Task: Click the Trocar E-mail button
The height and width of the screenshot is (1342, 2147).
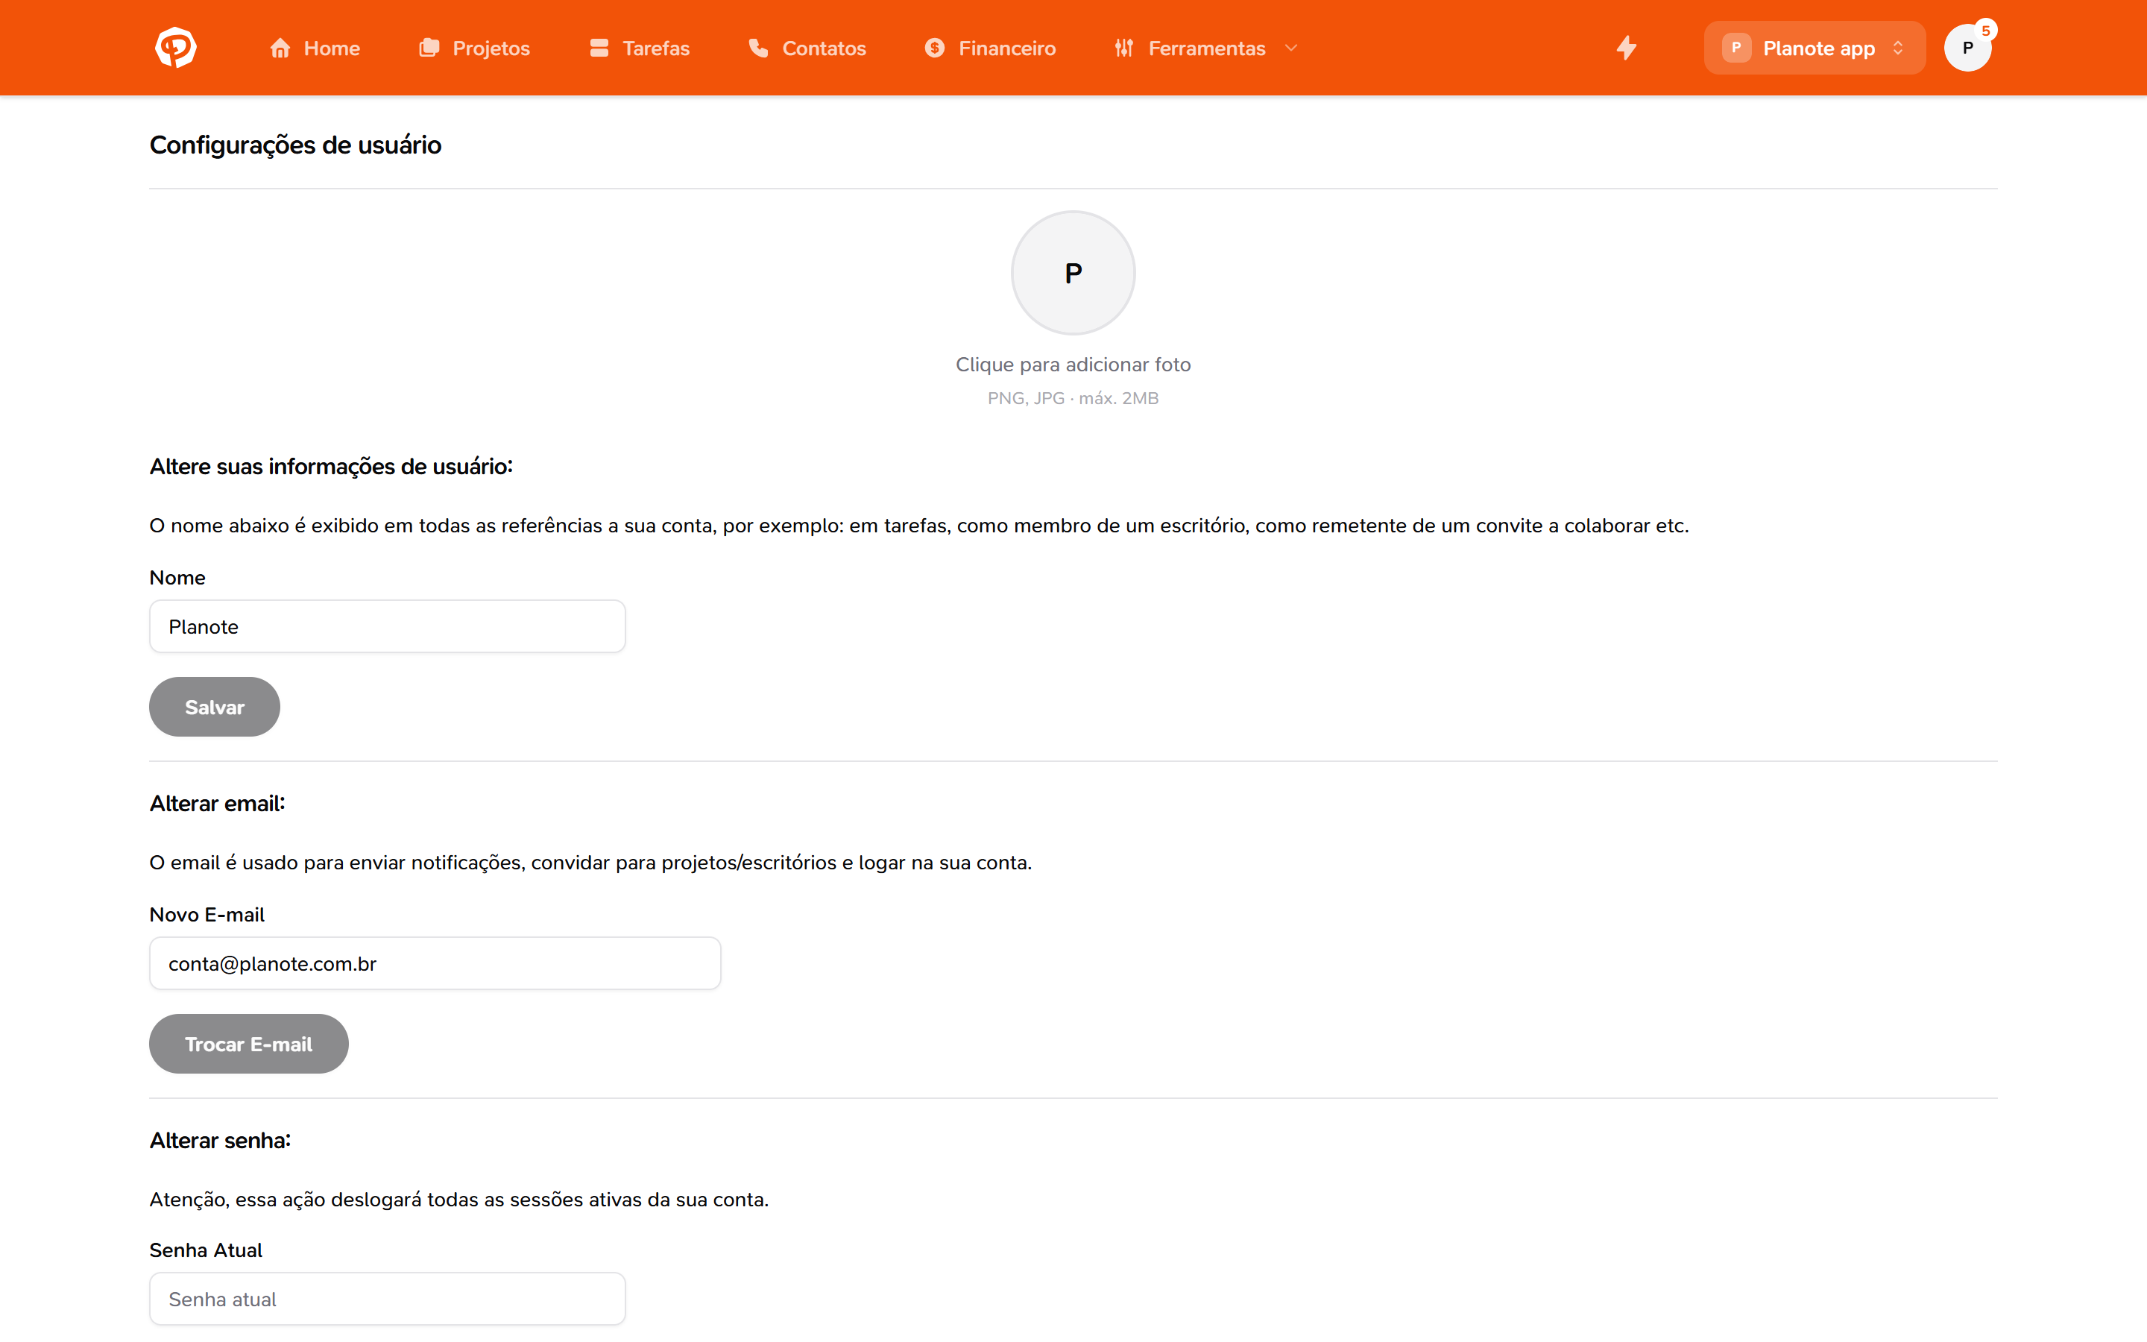Action: 248,1044
